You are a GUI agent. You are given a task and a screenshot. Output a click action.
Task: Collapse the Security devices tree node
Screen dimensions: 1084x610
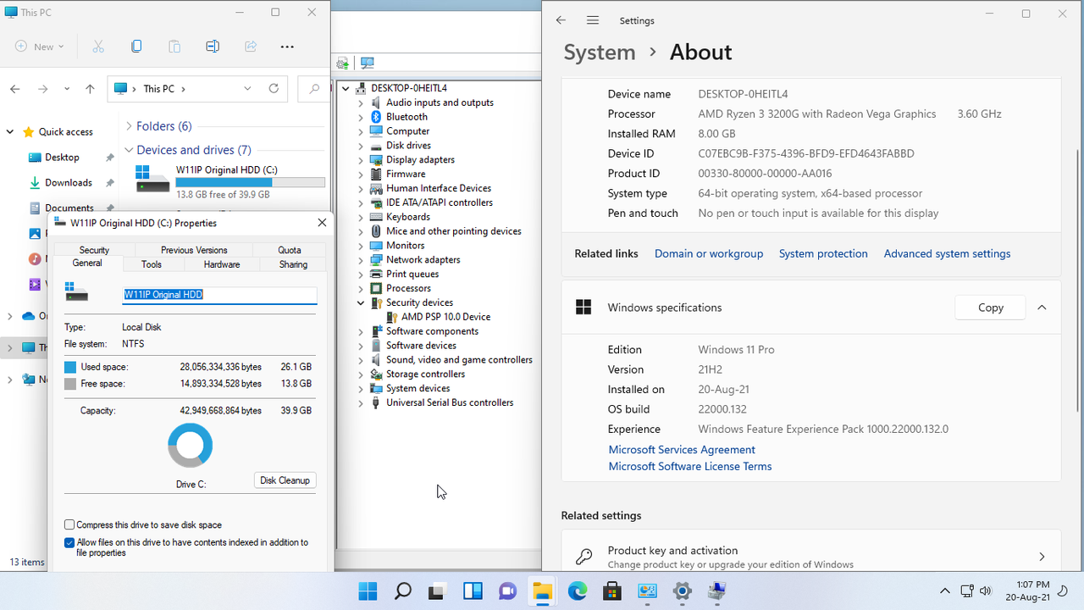tap(359, 302)
